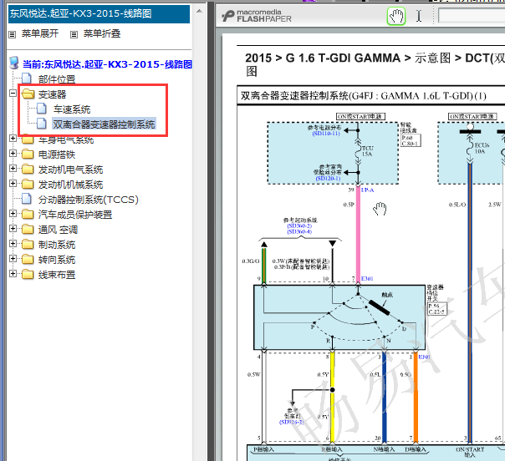Expand the 发动机电气系统 folder
This screenshot has height=461, width=505.
pyautogui.click(x=13, y=168)
